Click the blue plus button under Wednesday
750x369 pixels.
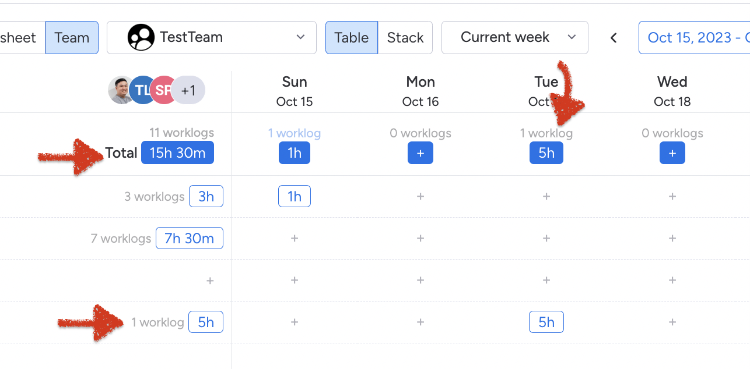pyautogui.click(x=672, y=153)
